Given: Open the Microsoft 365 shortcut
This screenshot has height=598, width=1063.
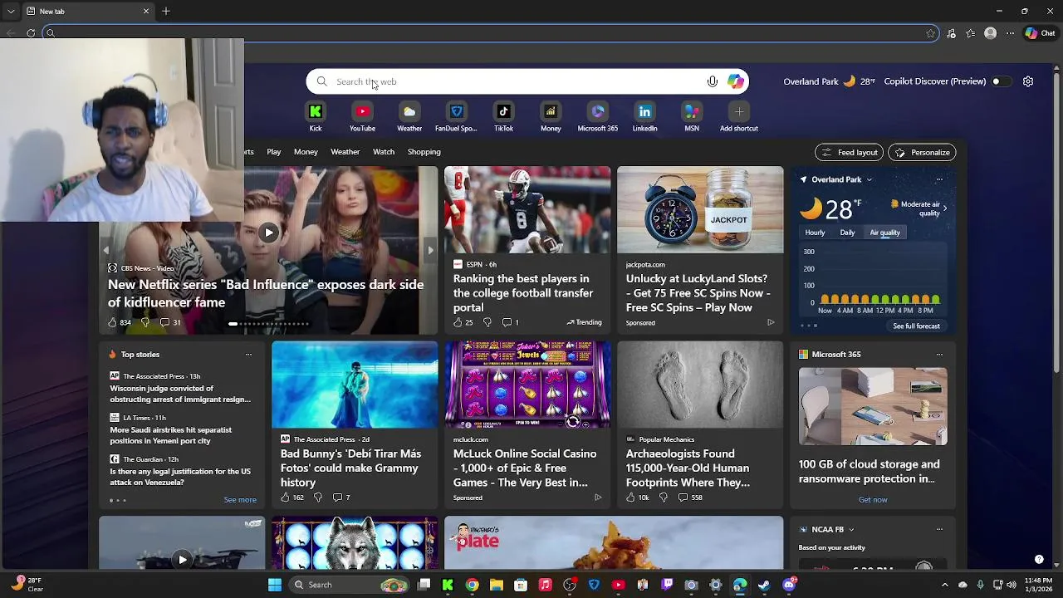Looking at the screenshot, I should 598,111.
